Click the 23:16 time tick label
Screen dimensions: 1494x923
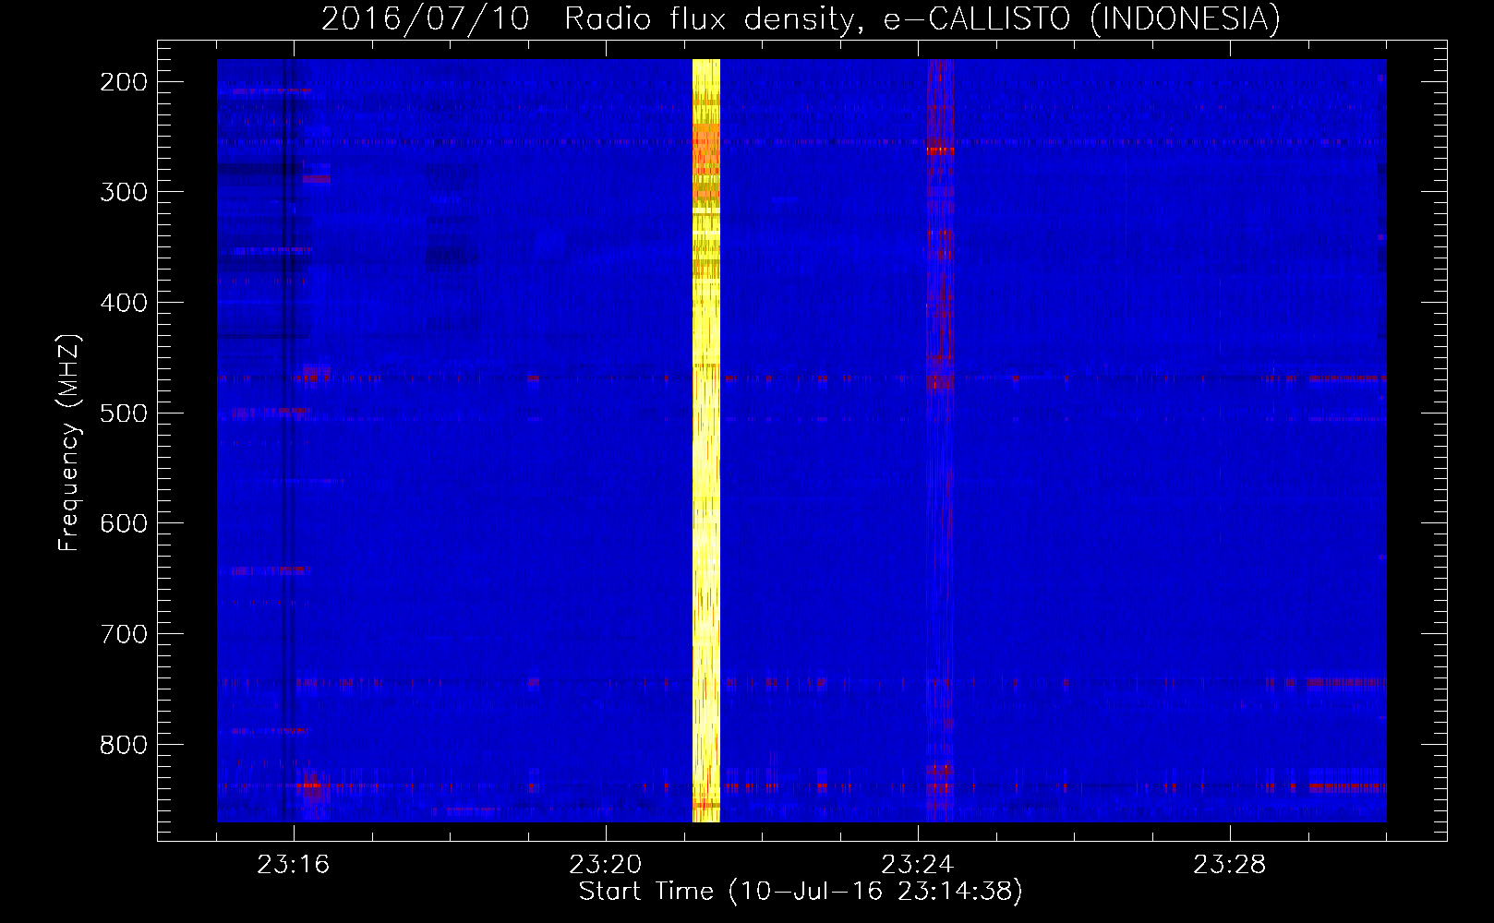point(294,865)
